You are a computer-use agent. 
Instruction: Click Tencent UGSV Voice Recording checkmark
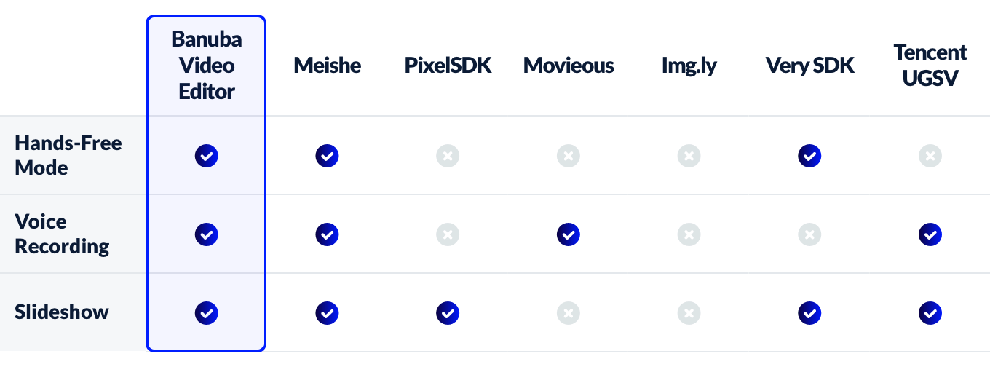tap(930, 234)
